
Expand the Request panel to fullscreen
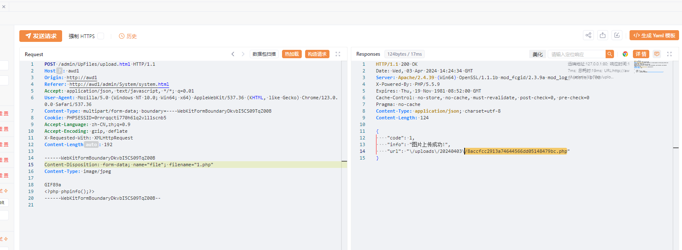(338, 54)
